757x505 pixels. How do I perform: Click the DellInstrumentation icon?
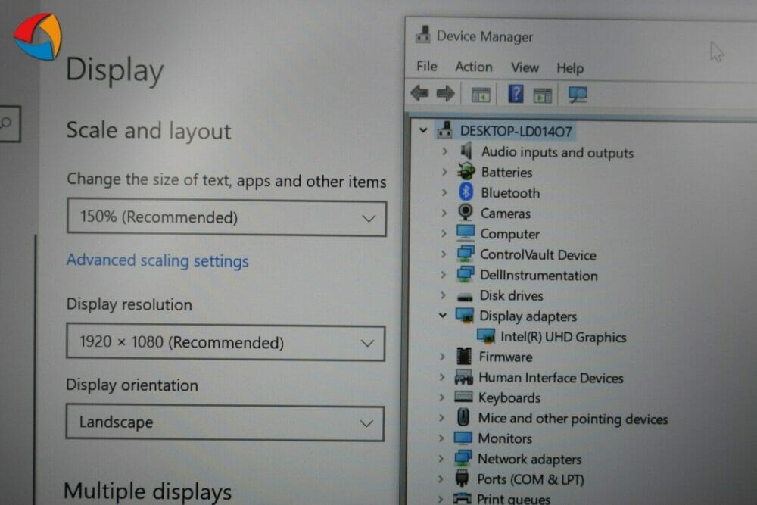(466, 274)
